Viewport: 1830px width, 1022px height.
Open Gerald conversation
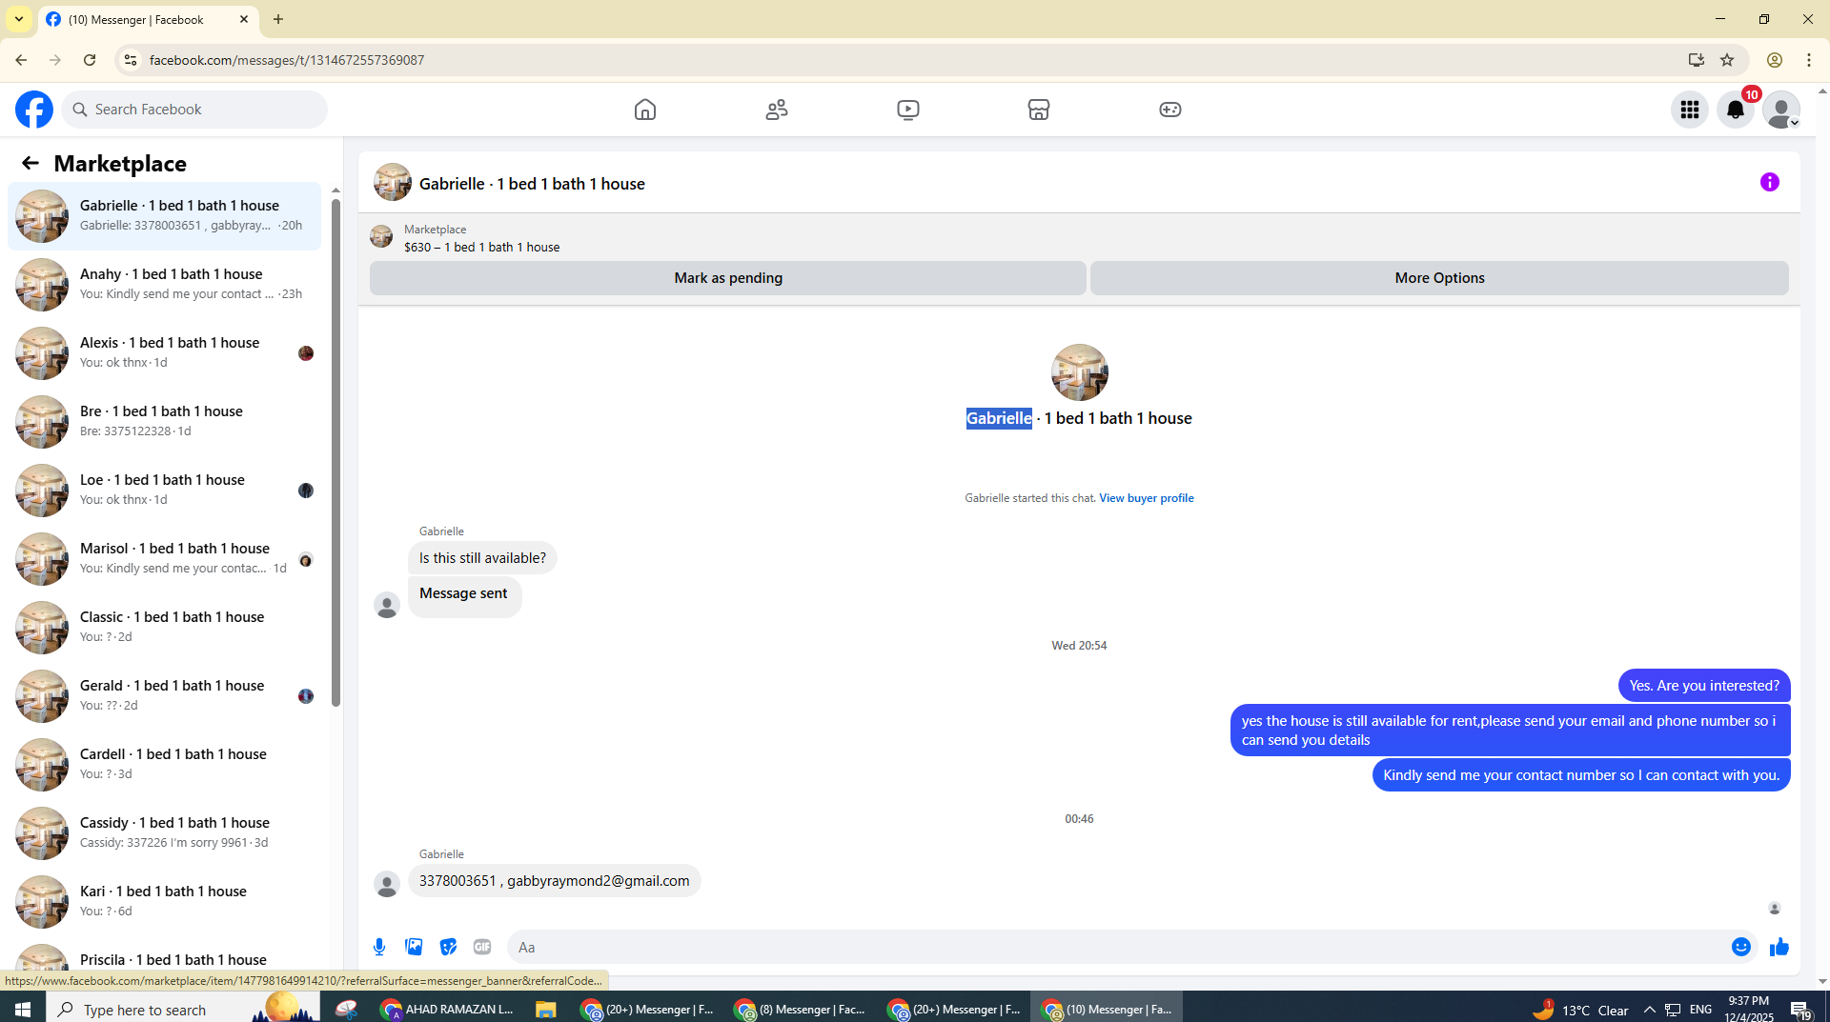[164, 695]
